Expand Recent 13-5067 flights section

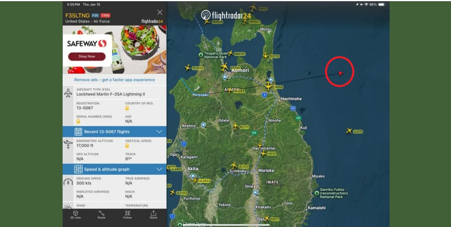tap(115, 132)
